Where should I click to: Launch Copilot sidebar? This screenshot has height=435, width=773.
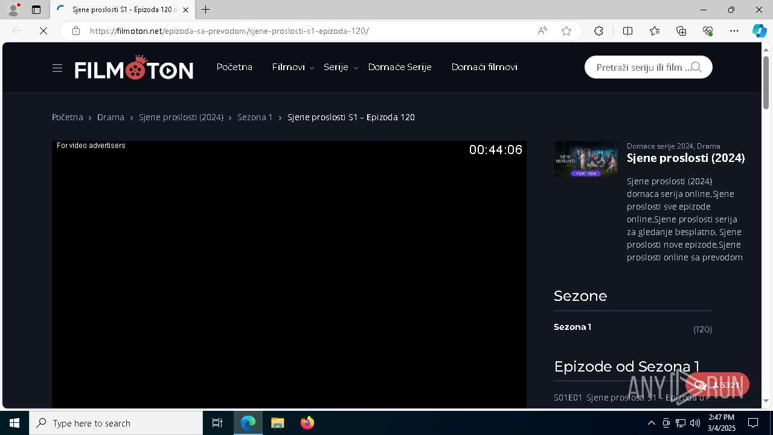pyautogui.click(x=759, y=31)
